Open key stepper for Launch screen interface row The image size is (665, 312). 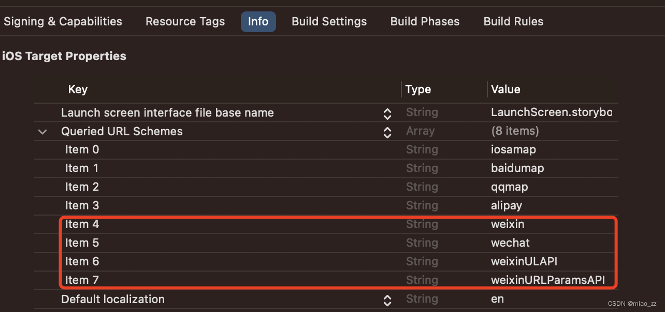(x=387, y=113)
